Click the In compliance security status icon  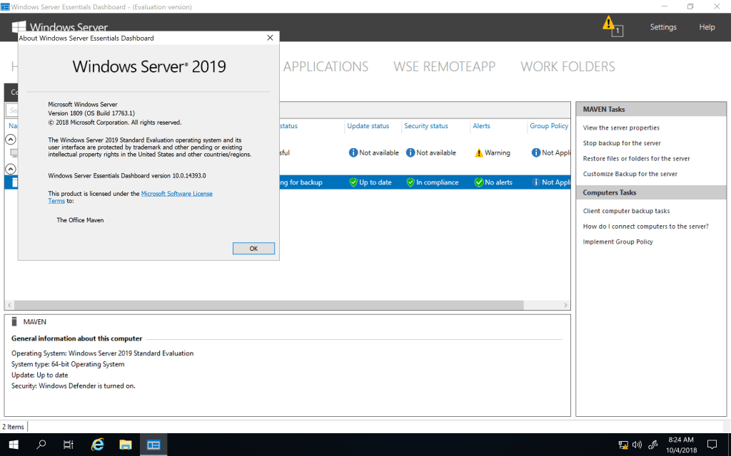(410, 182)
